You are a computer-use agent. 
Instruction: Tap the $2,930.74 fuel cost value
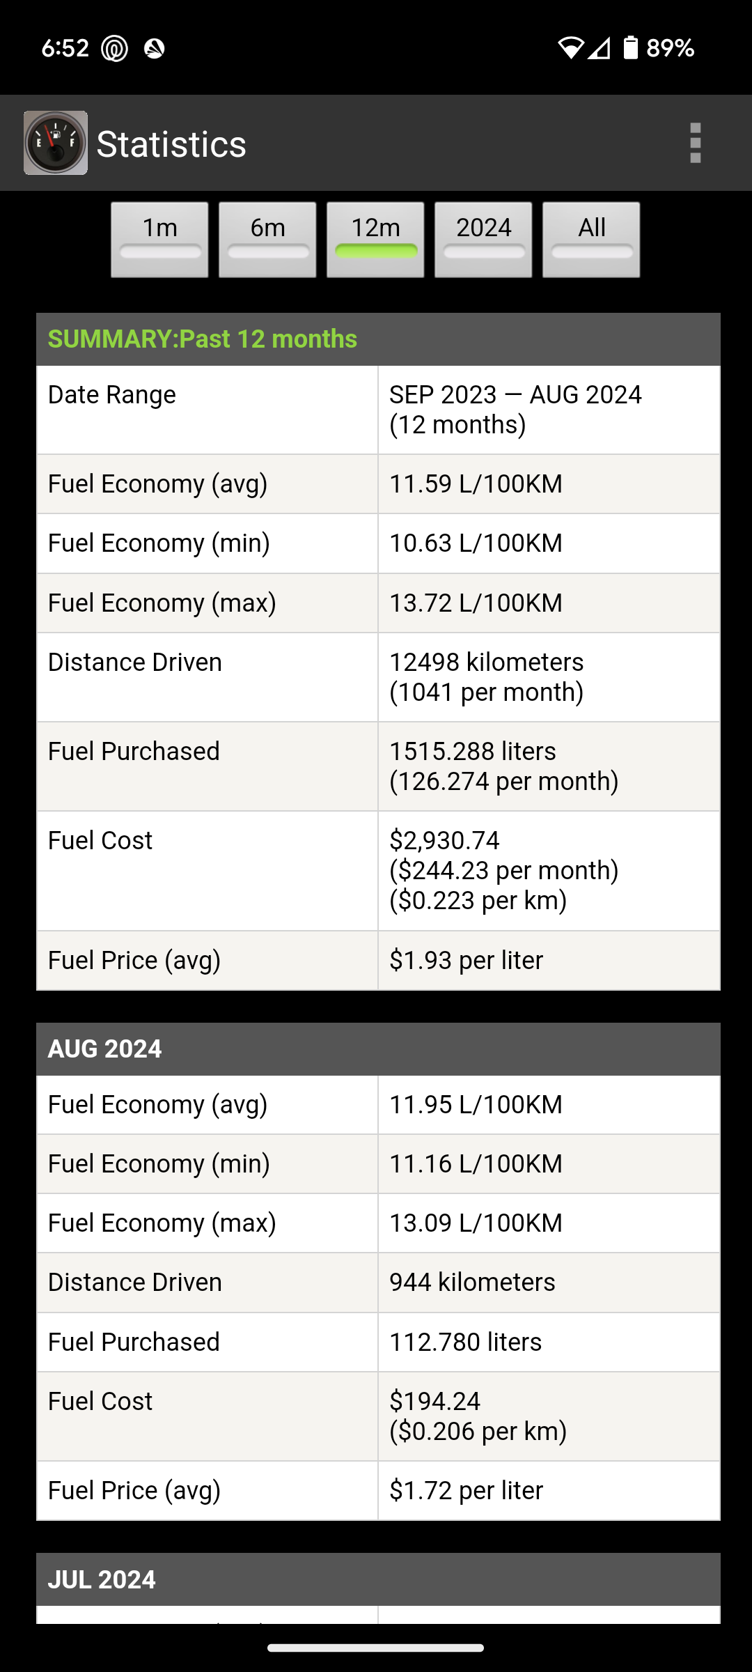click(444, 841)
